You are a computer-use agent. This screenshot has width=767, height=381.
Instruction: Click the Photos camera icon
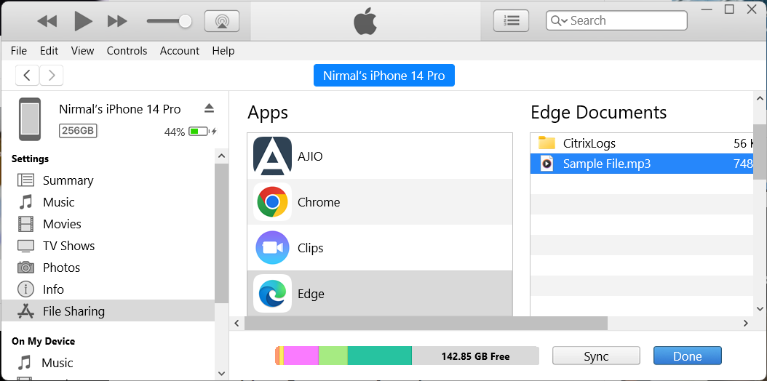pyautogui.click(x=26, y=268)
